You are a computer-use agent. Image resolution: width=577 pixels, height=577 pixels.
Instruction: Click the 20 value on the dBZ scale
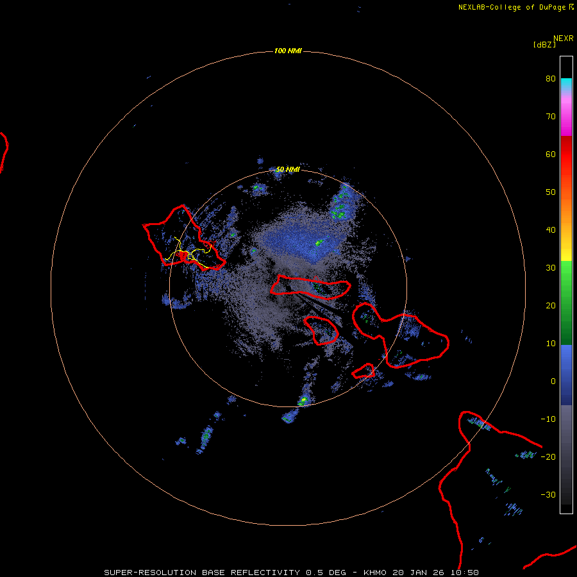(551, 306)
